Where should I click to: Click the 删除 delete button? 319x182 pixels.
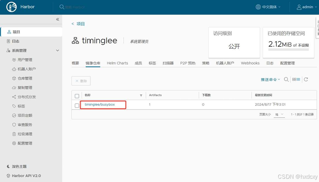click(x=81, y=81)
